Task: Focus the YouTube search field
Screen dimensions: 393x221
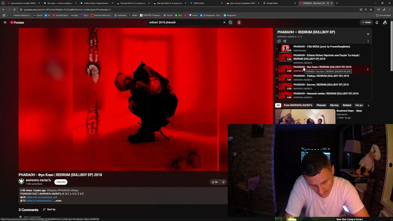Action: point(184,22)
